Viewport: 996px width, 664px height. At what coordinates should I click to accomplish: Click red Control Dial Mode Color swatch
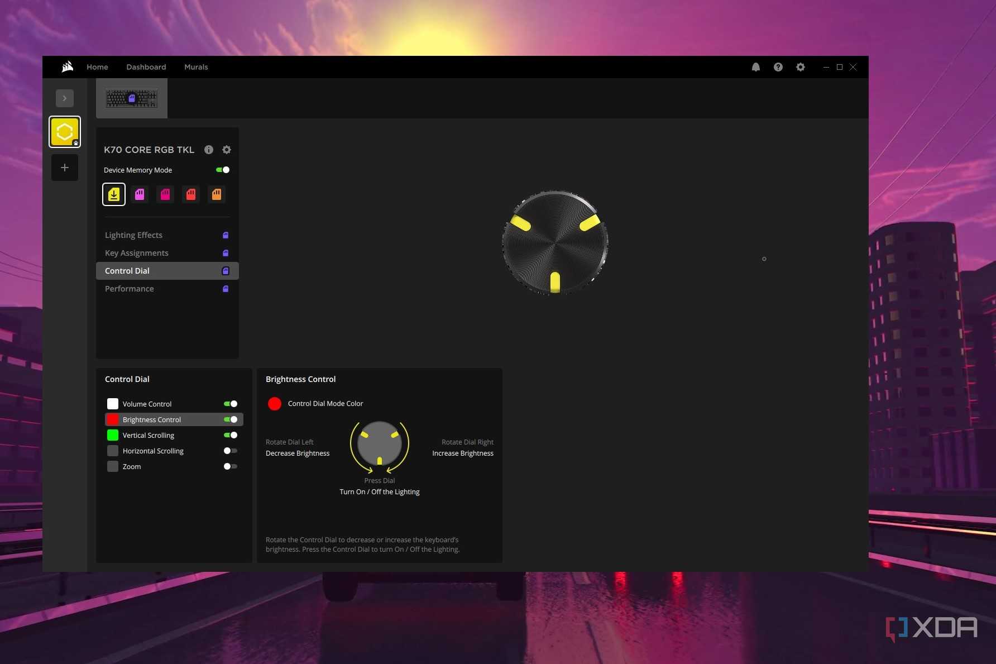pos(275,404)
